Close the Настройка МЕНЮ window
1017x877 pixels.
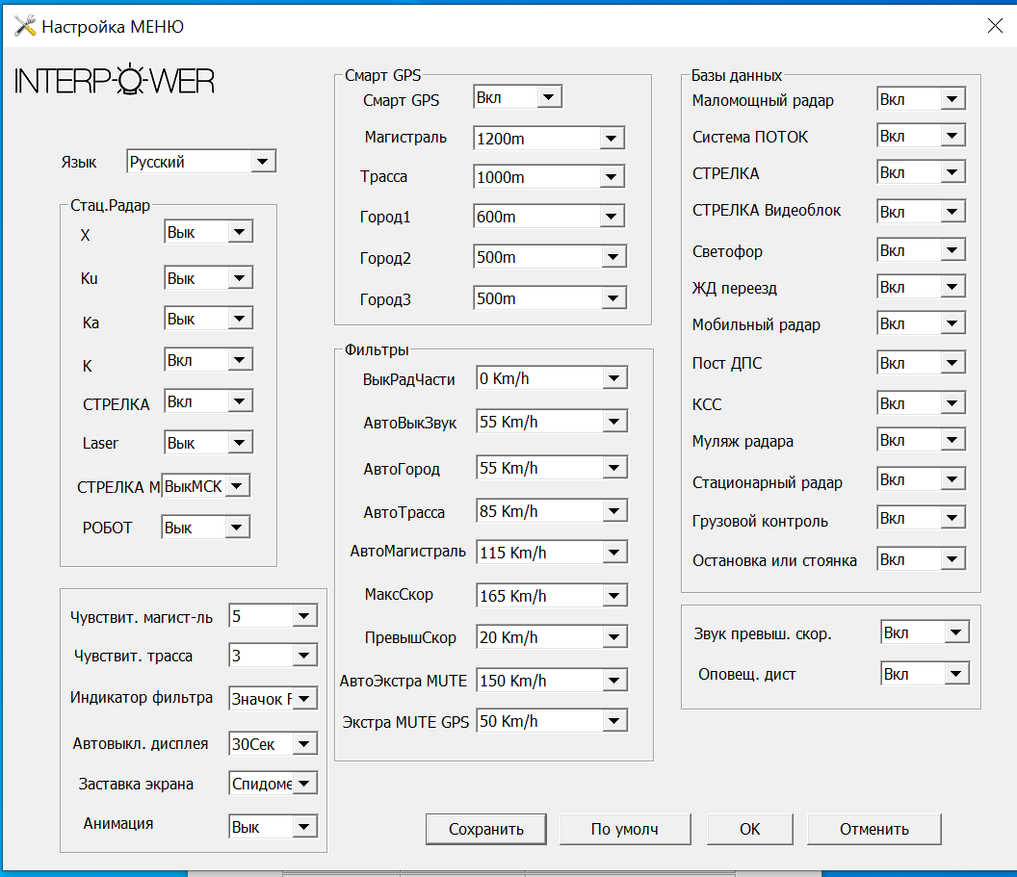click(995, 27)
